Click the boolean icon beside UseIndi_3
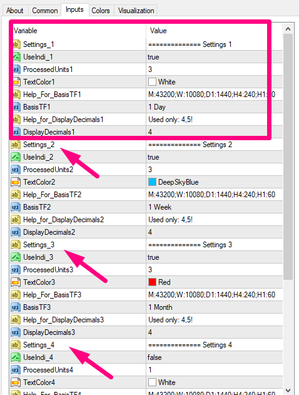The height and width of the screenshot is (395, 299). click(16, 257)
